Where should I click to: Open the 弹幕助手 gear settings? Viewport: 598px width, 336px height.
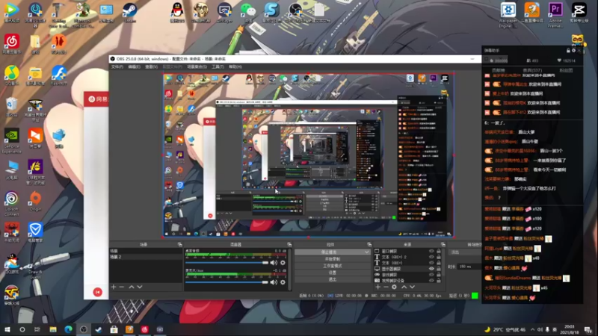tap(573, 50)
